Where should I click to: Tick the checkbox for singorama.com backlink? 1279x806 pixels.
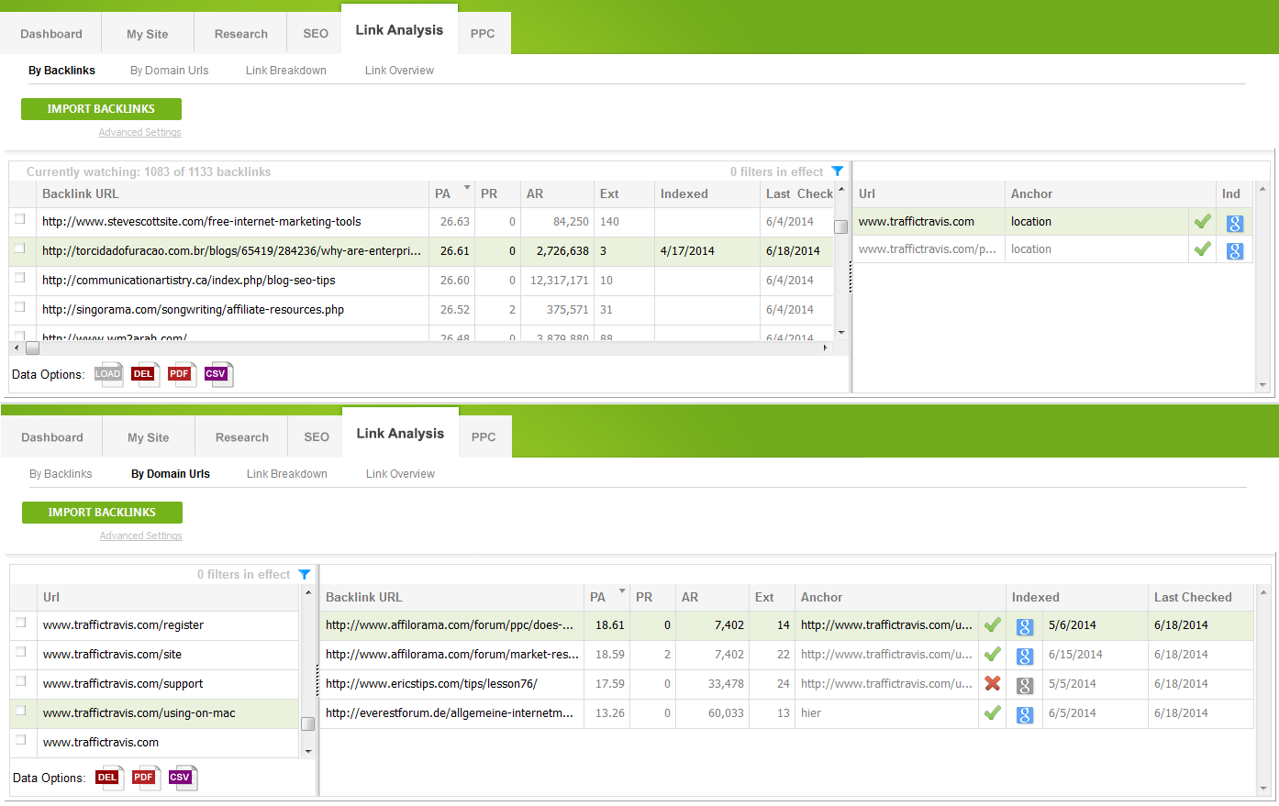[19, 307]
